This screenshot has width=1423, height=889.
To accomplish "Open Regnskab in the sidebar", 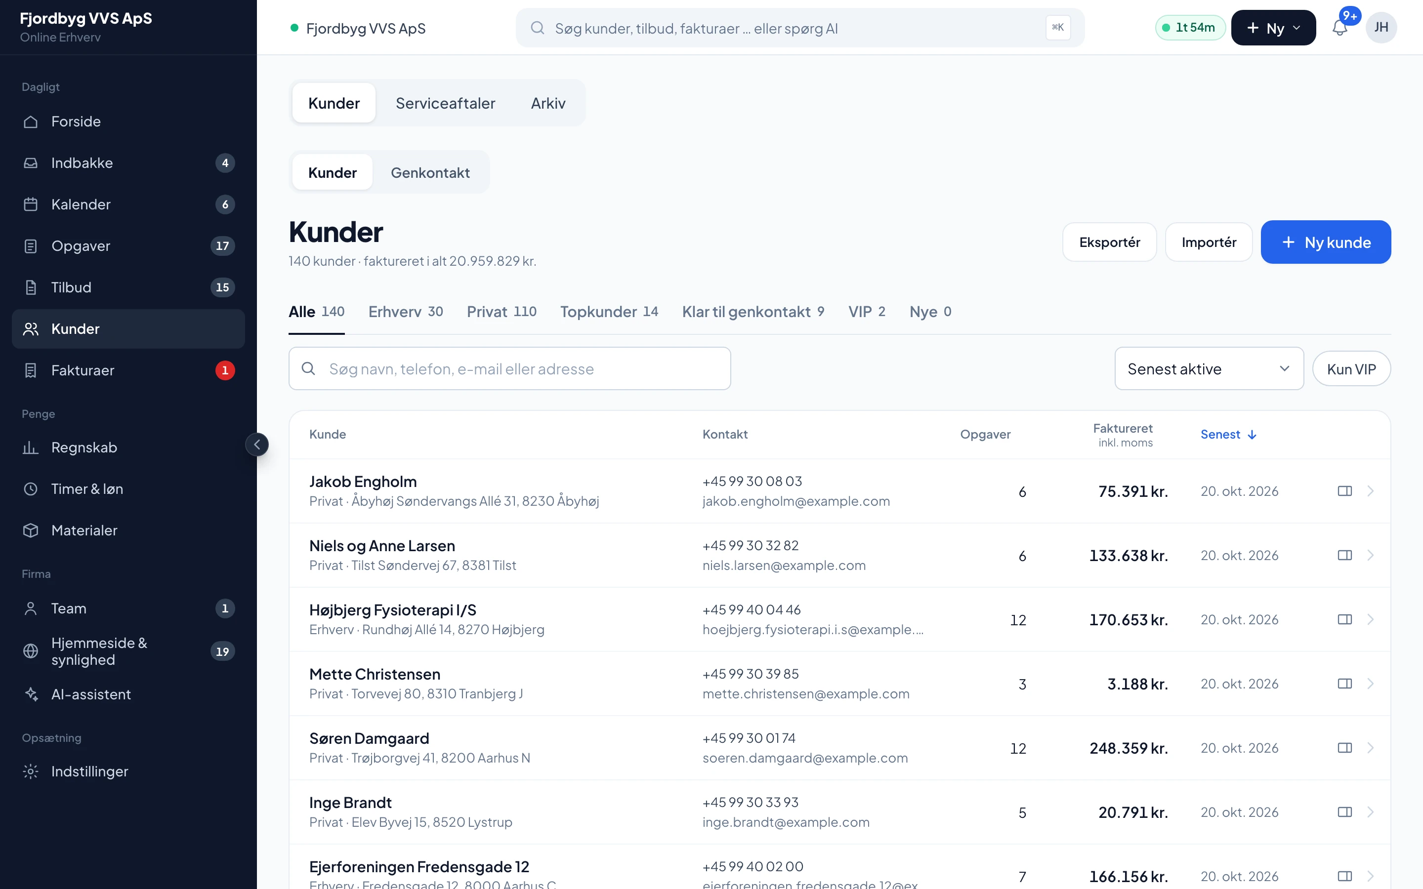I will point(128,447).
